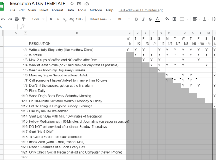216x160 pixels.
Task: Open the text color picker
Action: pyautogui.click(x=157, y=19)
